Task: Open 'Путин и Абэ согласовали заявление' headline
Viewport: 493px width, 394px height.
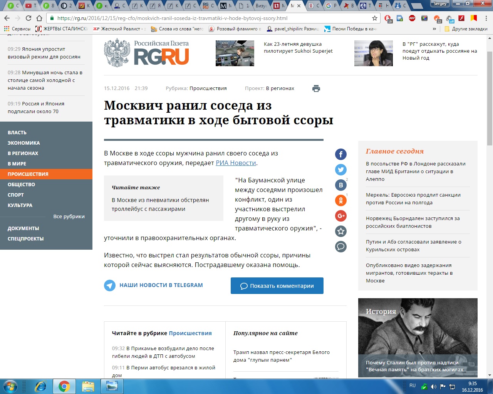Action: [414, 245]
